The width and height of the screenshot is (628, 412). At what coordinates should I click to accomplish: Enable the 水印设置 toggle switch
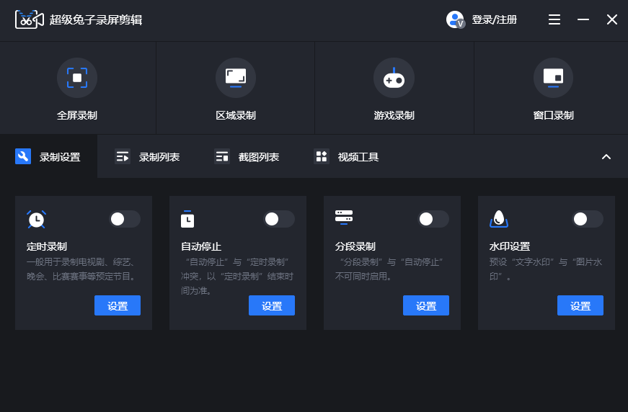click(587, 219)
